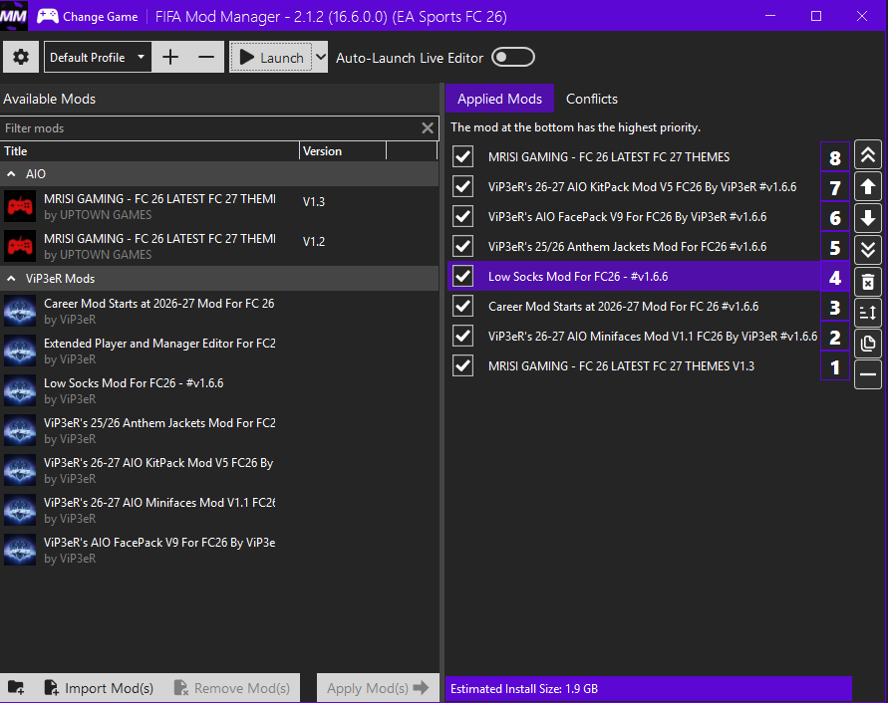Uncheck MRISI GAMING THEMES V1.3 applied mod
The image size is (888, 703).
462,365
